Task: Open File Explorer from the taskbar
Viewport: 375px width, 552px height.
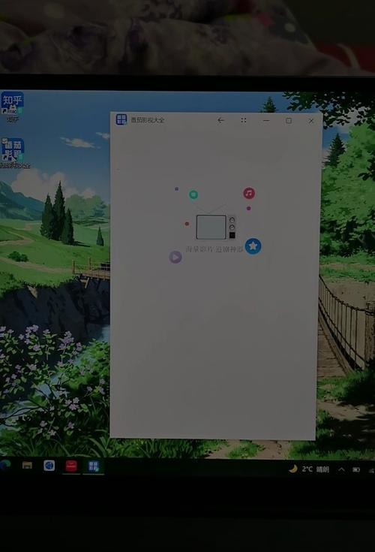Action: 27,466
